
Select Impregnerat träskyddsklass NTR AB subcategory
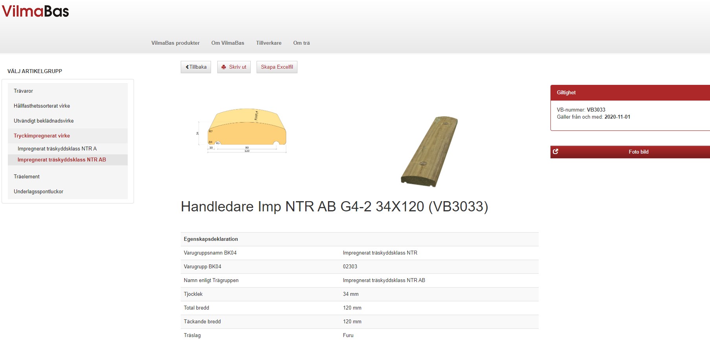(x=62, y=160)
